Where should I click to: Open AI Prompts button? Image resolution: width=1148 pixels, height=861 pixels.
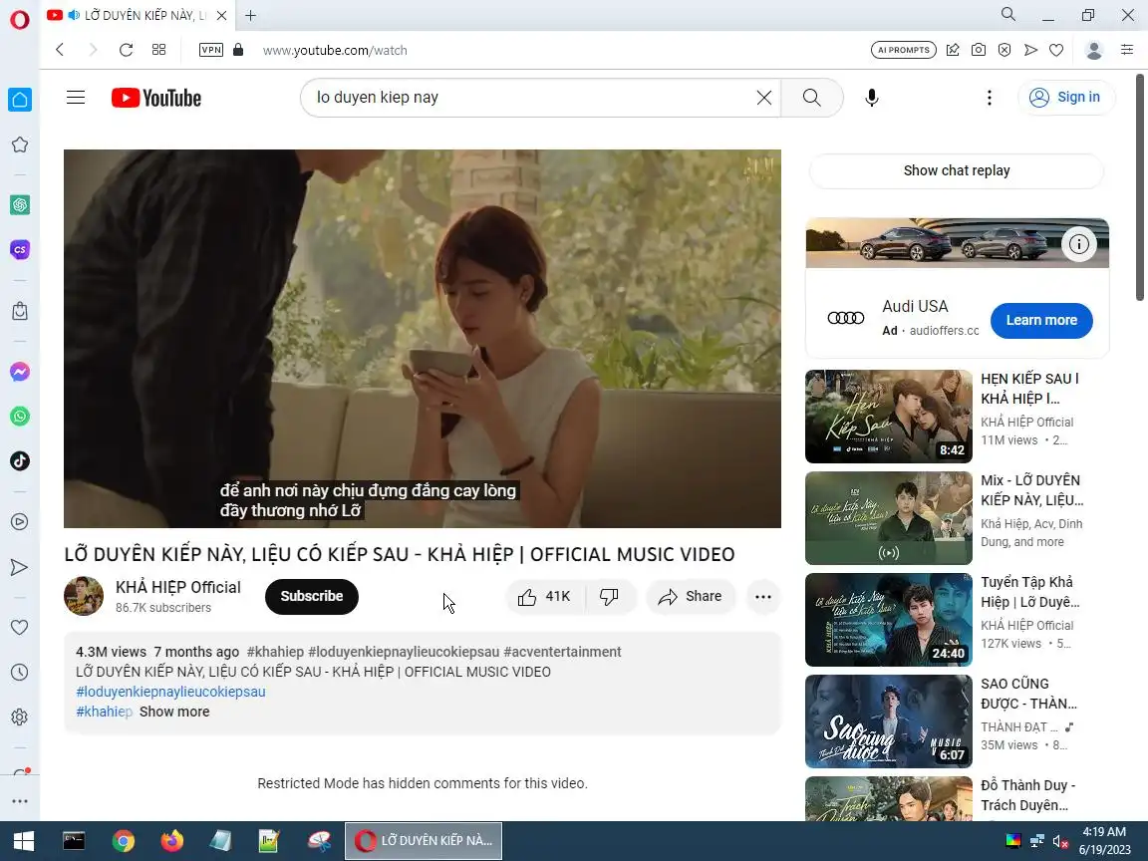pyautogui.click(x=904, y=50)
